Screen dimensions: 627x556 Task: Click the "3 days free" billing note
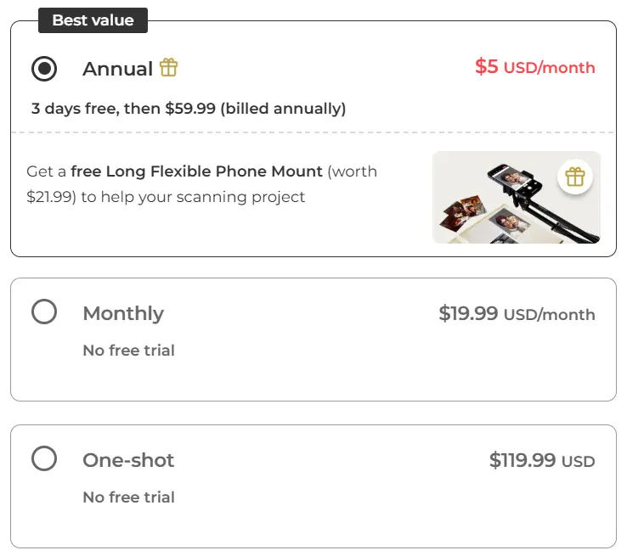(x=189, y=109)
